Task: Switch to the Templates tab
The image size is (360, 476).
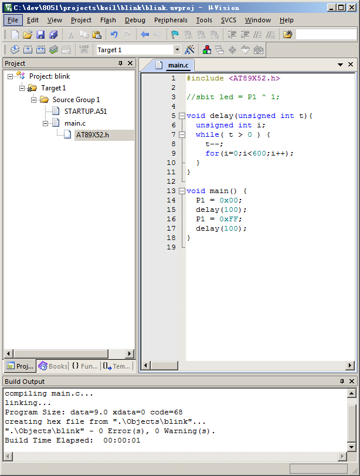Action: coord(117,366)
